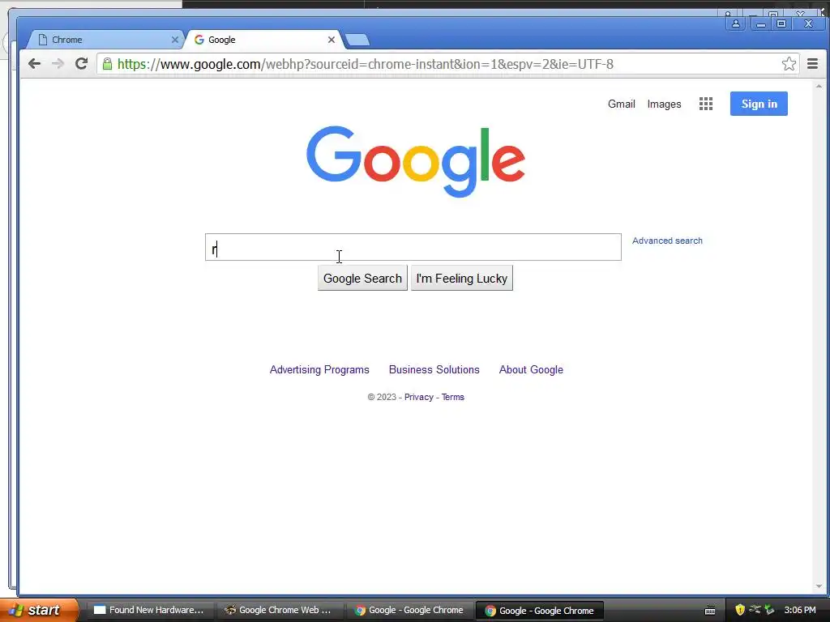Open the Images link

pos(664,104)
